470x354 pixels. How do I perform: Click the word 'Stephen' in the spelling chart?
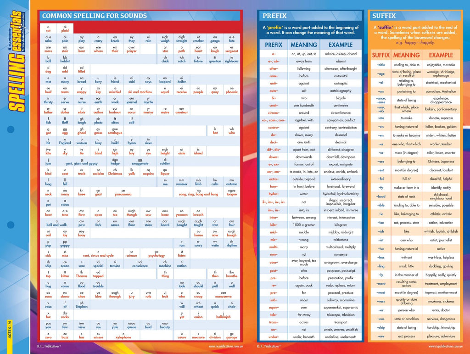[82, 307]
